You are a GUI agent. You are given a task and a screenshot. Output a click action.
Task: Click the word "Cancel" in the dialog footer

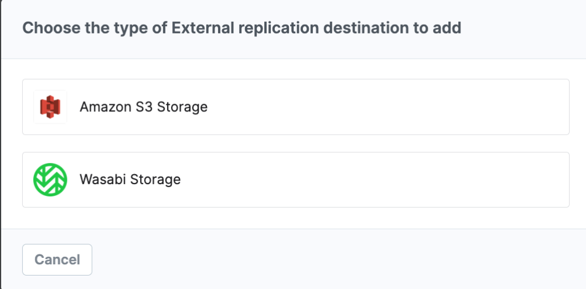(x=57, y=260)
